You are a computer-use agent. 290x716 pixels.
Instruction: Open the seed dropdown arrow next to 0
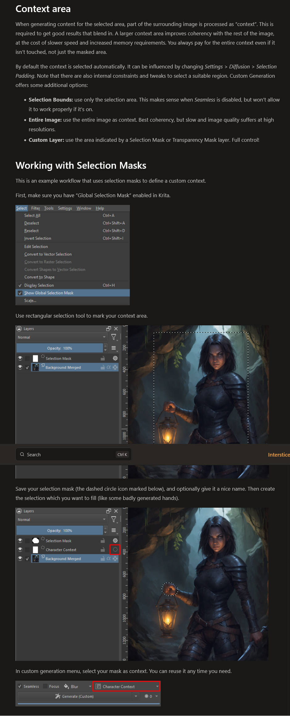tap(157, 696)
